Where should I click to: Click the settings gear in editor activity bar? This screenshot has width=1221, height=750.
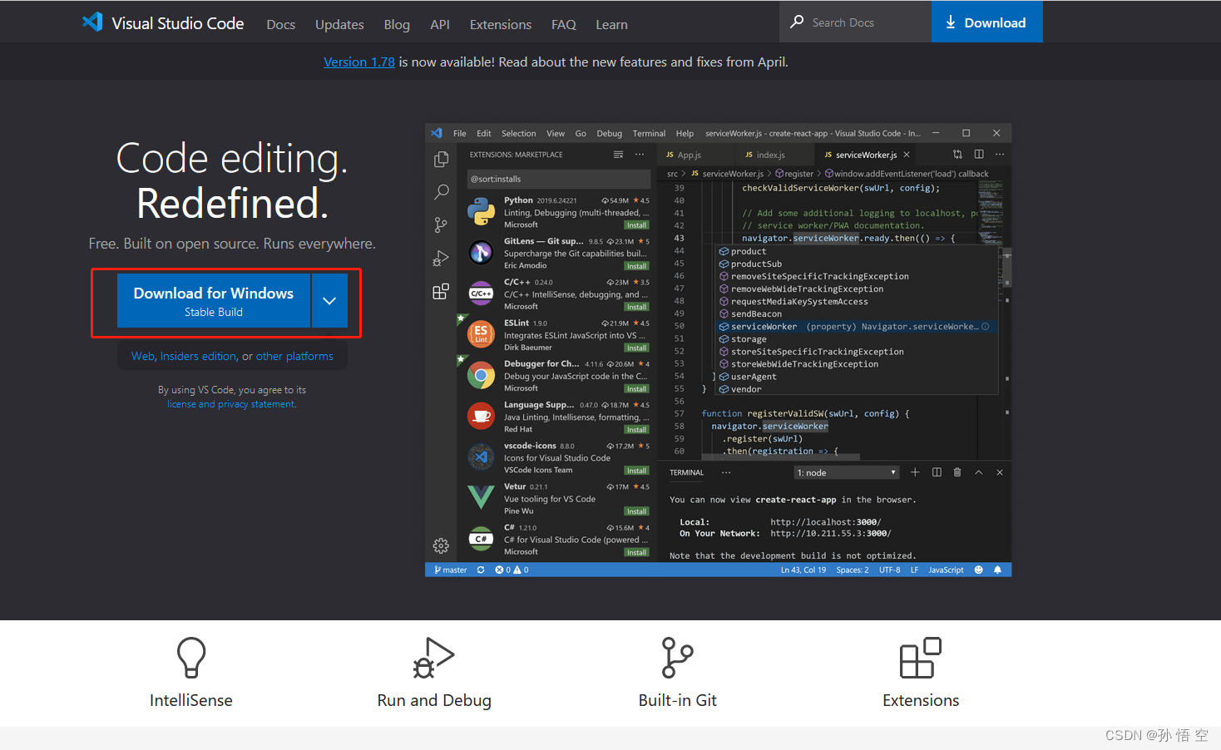click(x=441, y=545)
